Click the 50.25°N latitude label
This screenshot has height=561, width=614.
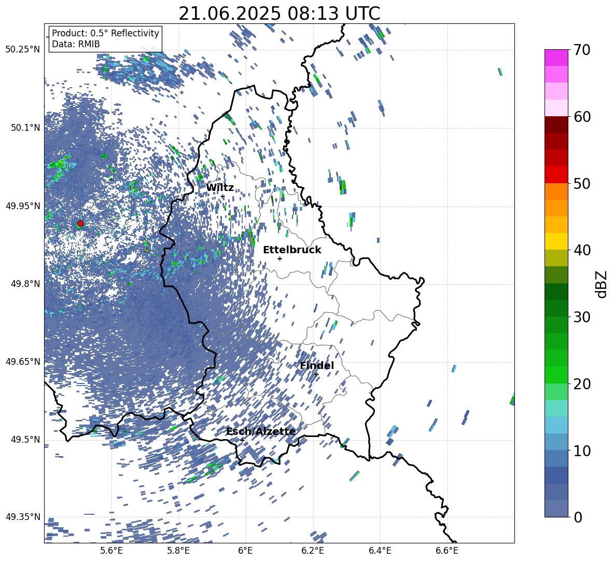click(23, 50)
